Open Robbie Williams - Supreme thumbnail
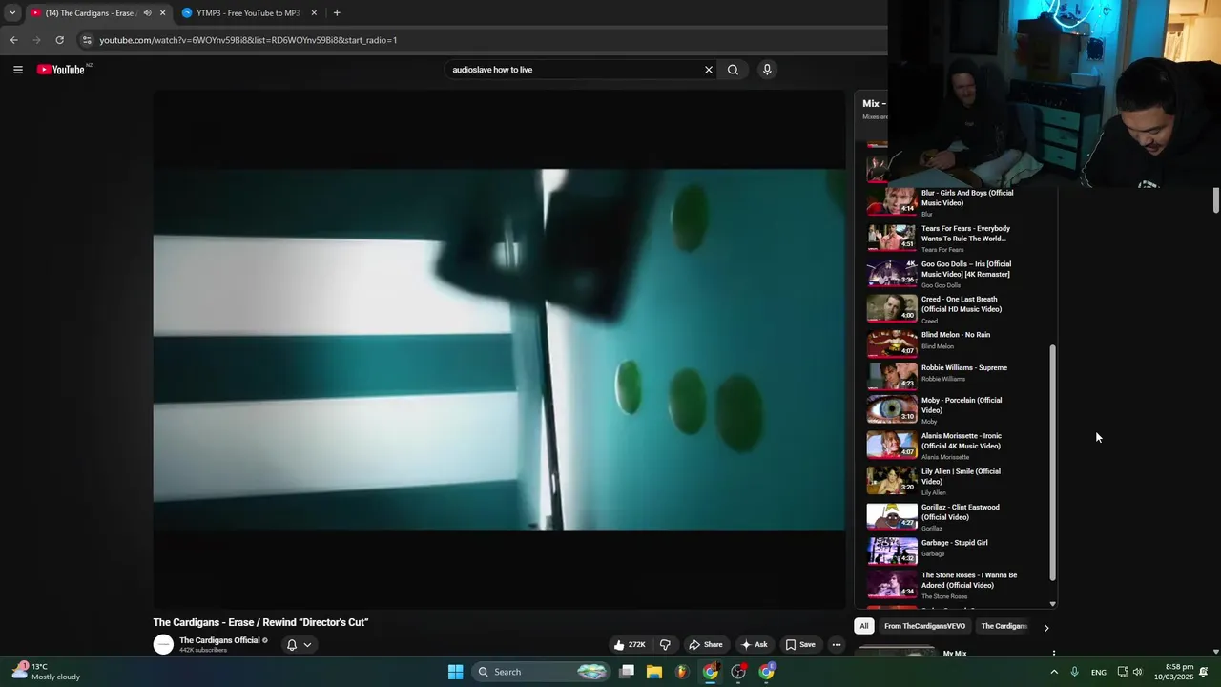The width and height of the screenshot is (1221, 687). click(892, 376)
